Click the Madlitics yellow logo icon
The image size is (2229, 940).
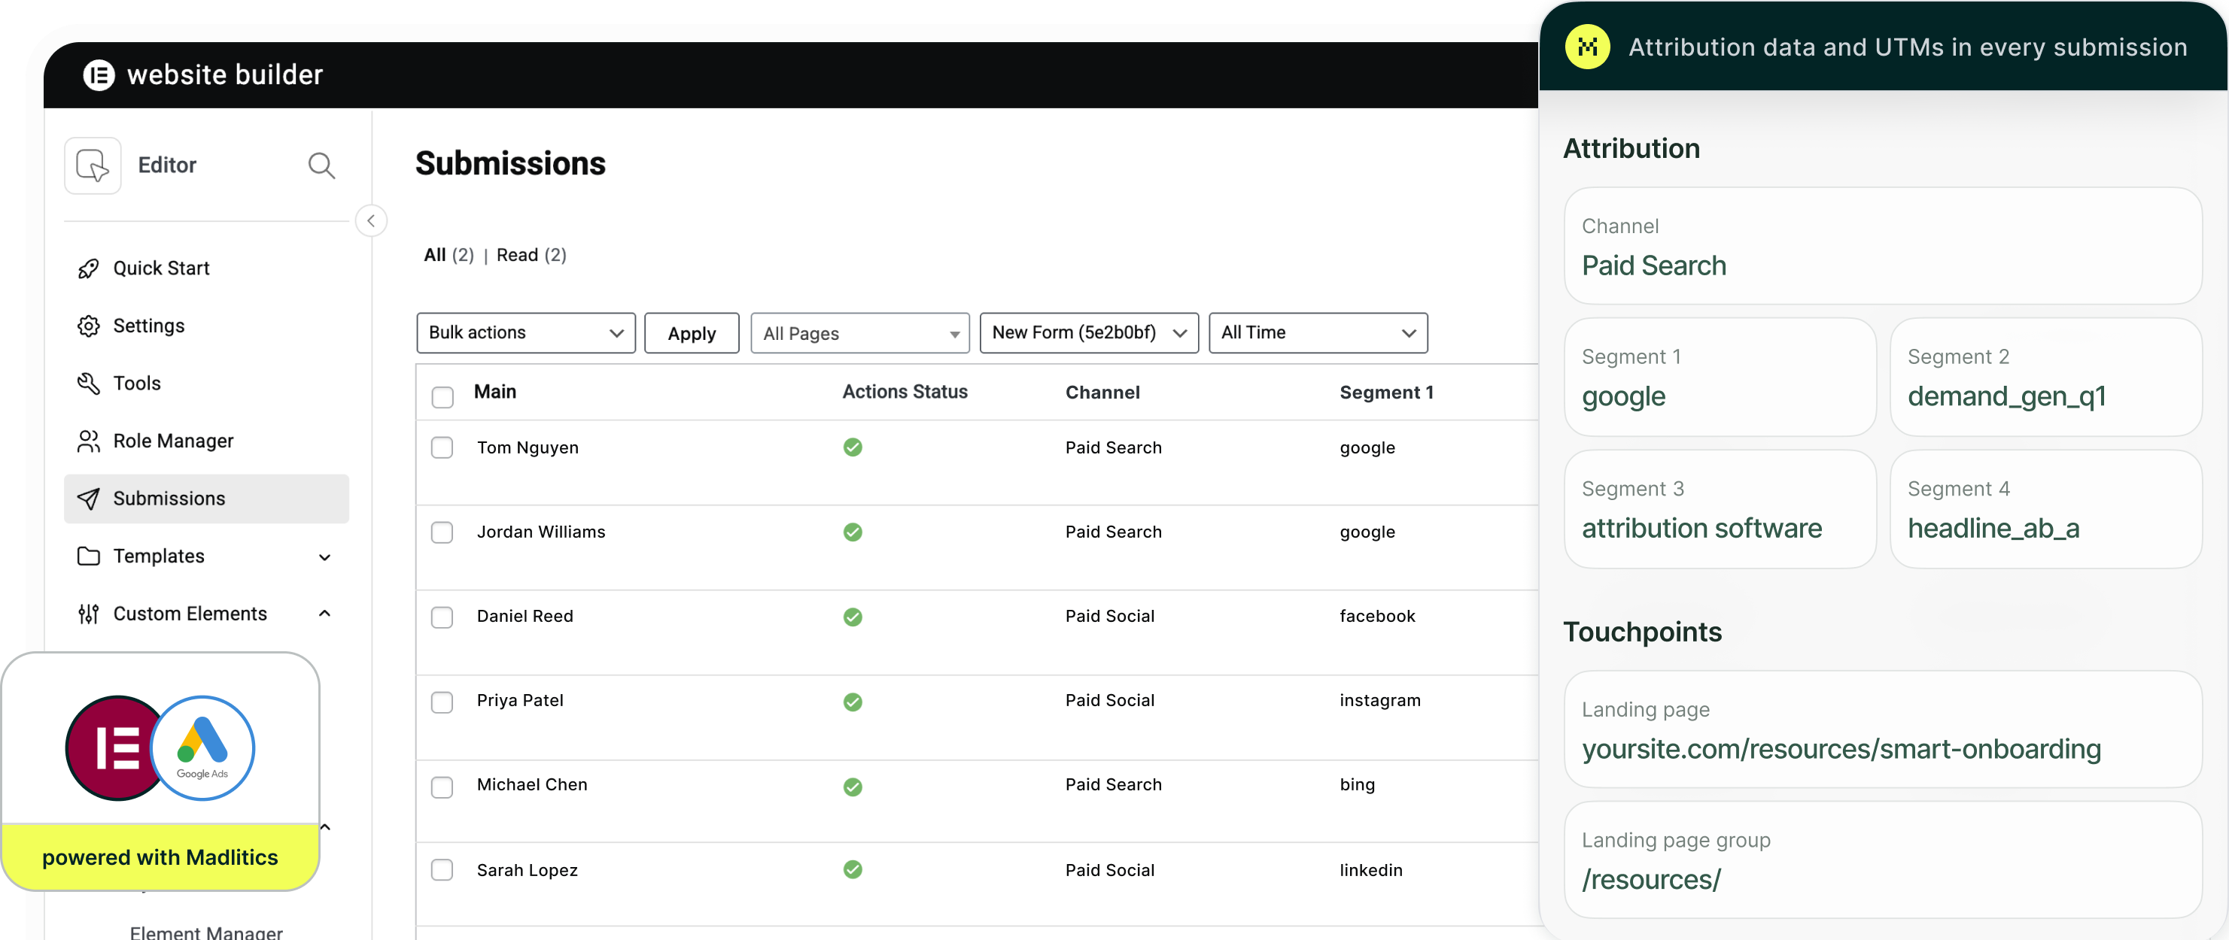click(1587, 47)
